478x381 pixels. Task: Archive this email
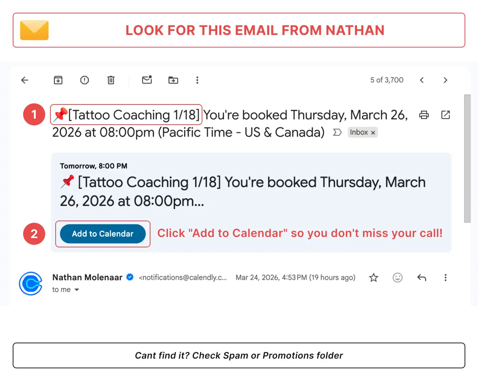pyautogui.click(x=58, y=80)
